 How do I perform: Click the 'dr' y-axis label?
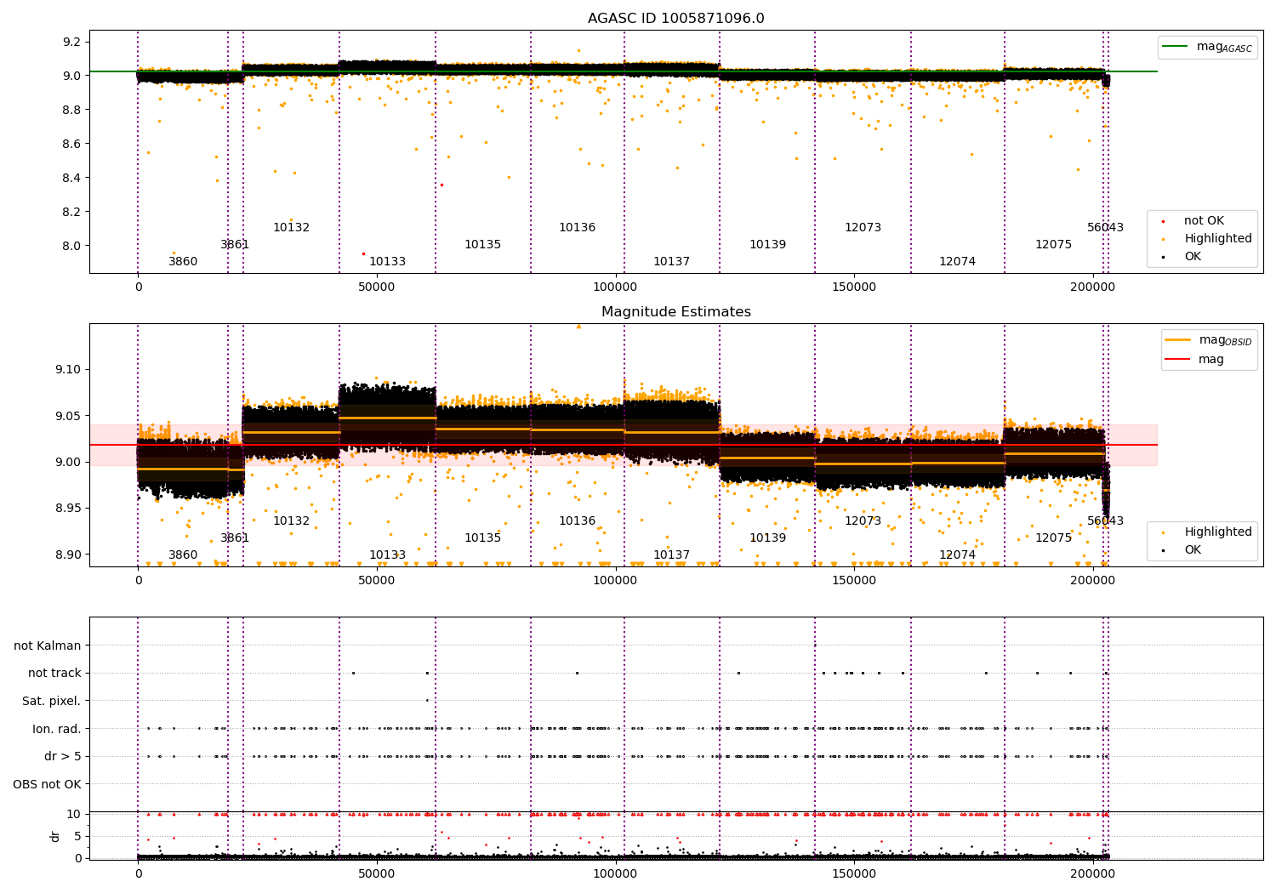pos(55,836)
